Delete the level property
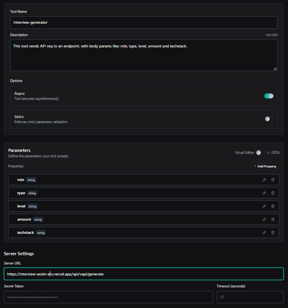 click(272, 206)
